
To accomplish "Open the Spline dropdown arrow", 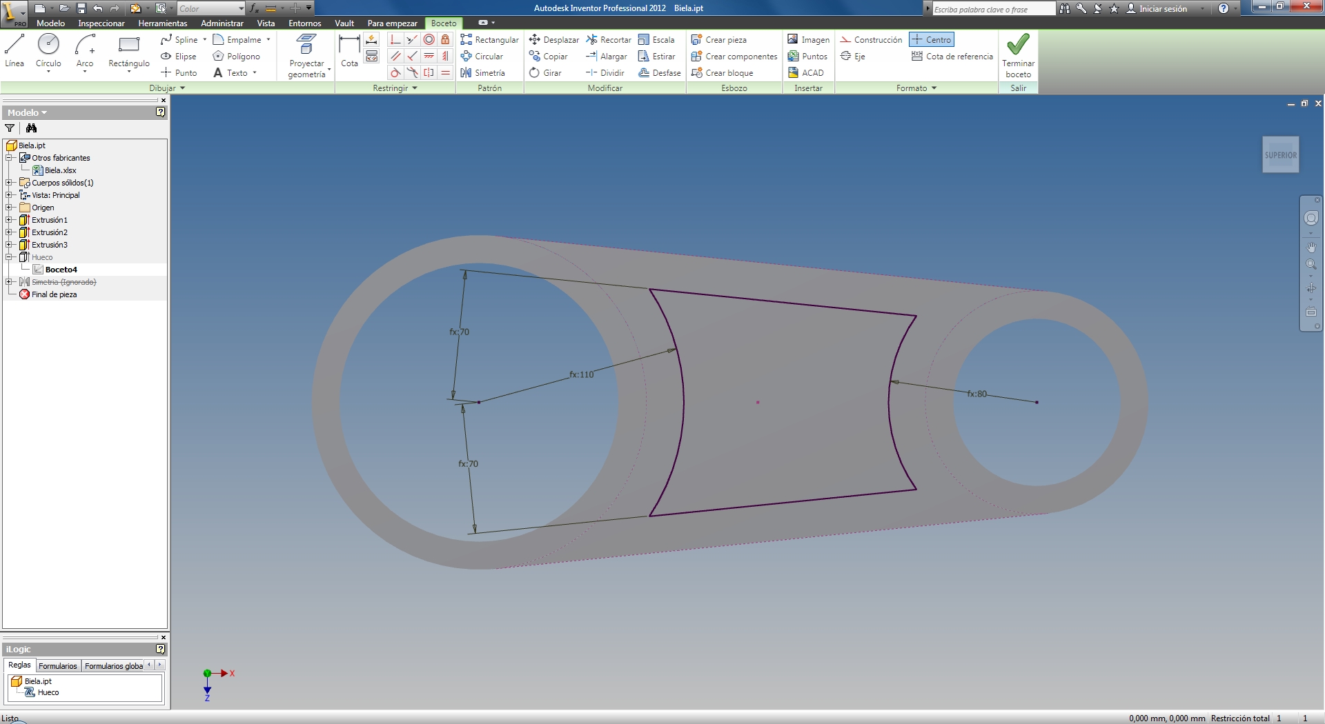I will (x=205, y=40).
